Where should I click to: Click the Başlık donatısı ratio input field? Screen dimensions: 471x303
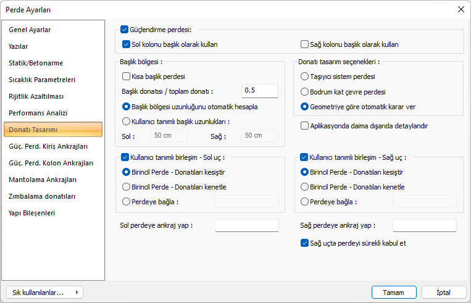click(259, 91)
